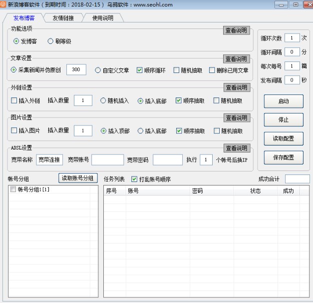Toggle 顺序循环 checkbox in 文章设置

[139, 70]
